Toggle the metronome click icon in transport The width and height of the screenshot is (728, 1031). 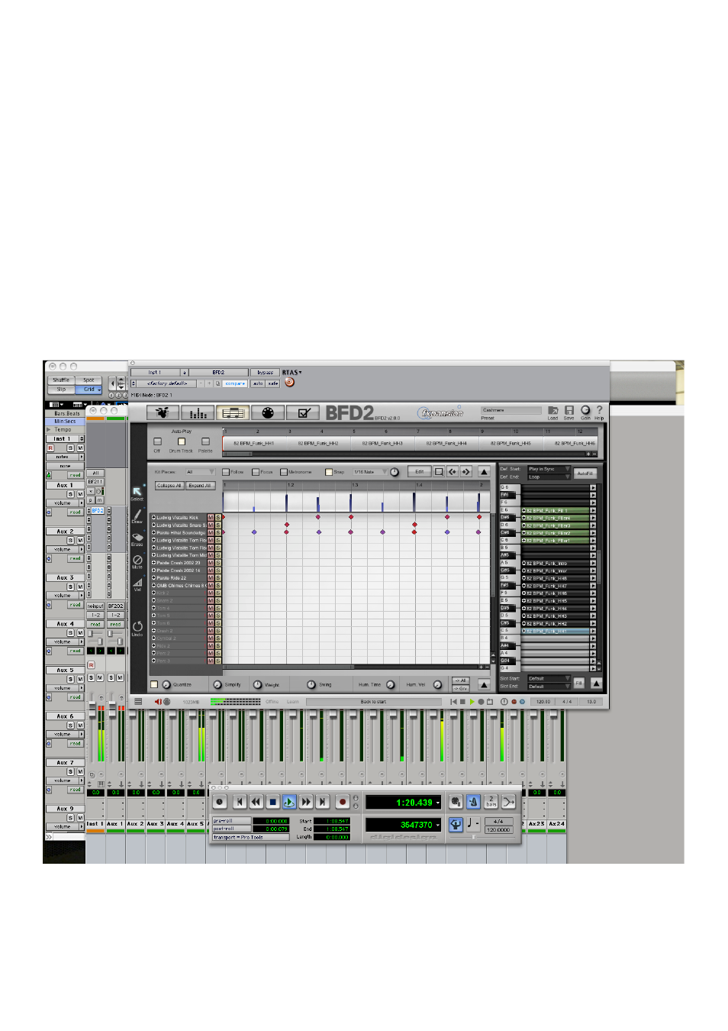472,801
